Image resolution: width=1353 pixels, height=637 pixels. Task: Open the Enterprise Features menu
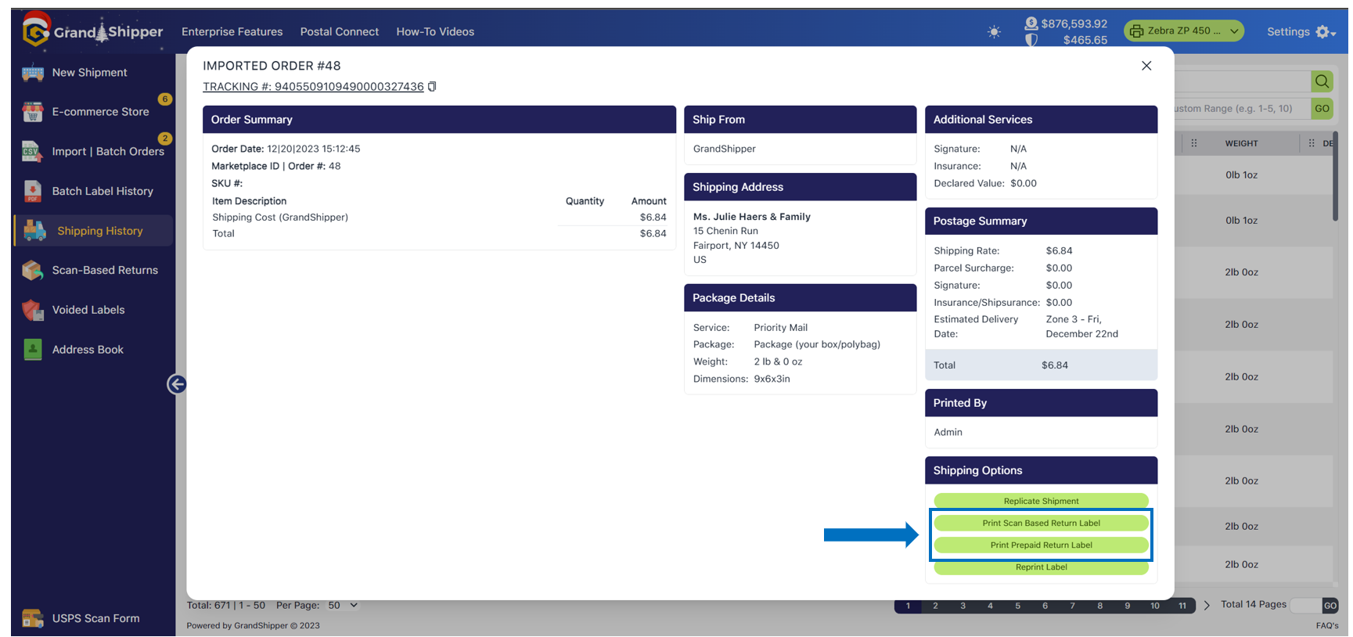pyautogui.click(x=232, y=32)
